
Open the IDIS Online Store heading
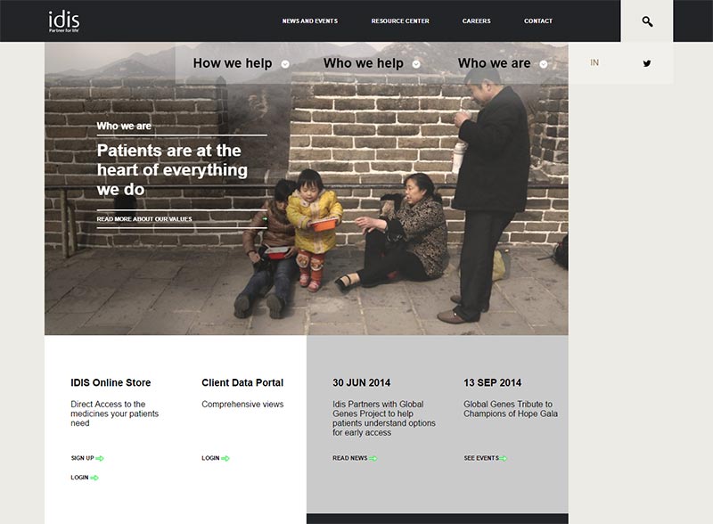(x=111, y=382)
